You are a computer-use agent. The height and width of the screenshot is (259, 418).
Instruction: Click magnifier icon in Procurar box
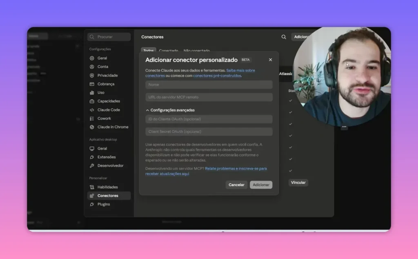[92, 37]
